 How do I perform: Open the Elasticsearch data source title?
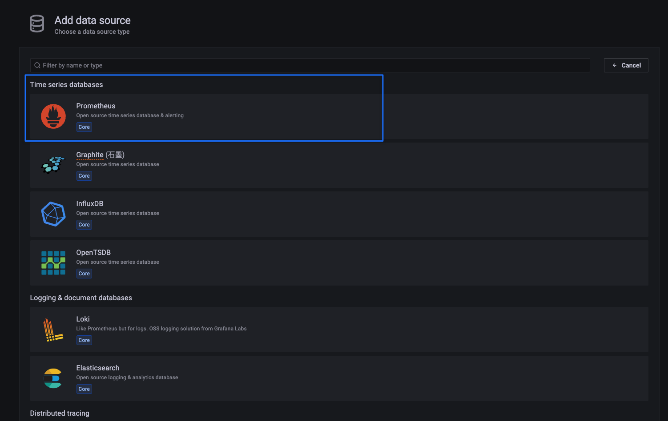click(x=98, y=368)
